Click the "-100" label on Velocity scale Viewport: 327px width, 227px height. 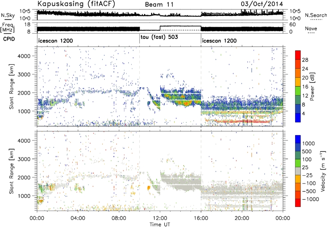309,183
